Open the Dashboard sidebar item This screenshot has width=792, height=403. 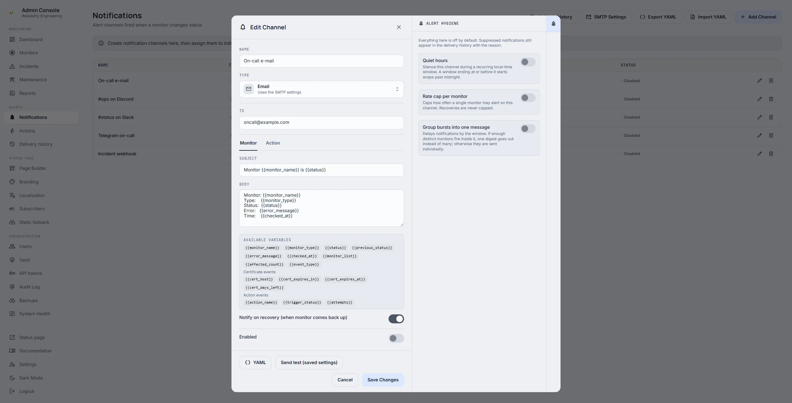point(41,40)
